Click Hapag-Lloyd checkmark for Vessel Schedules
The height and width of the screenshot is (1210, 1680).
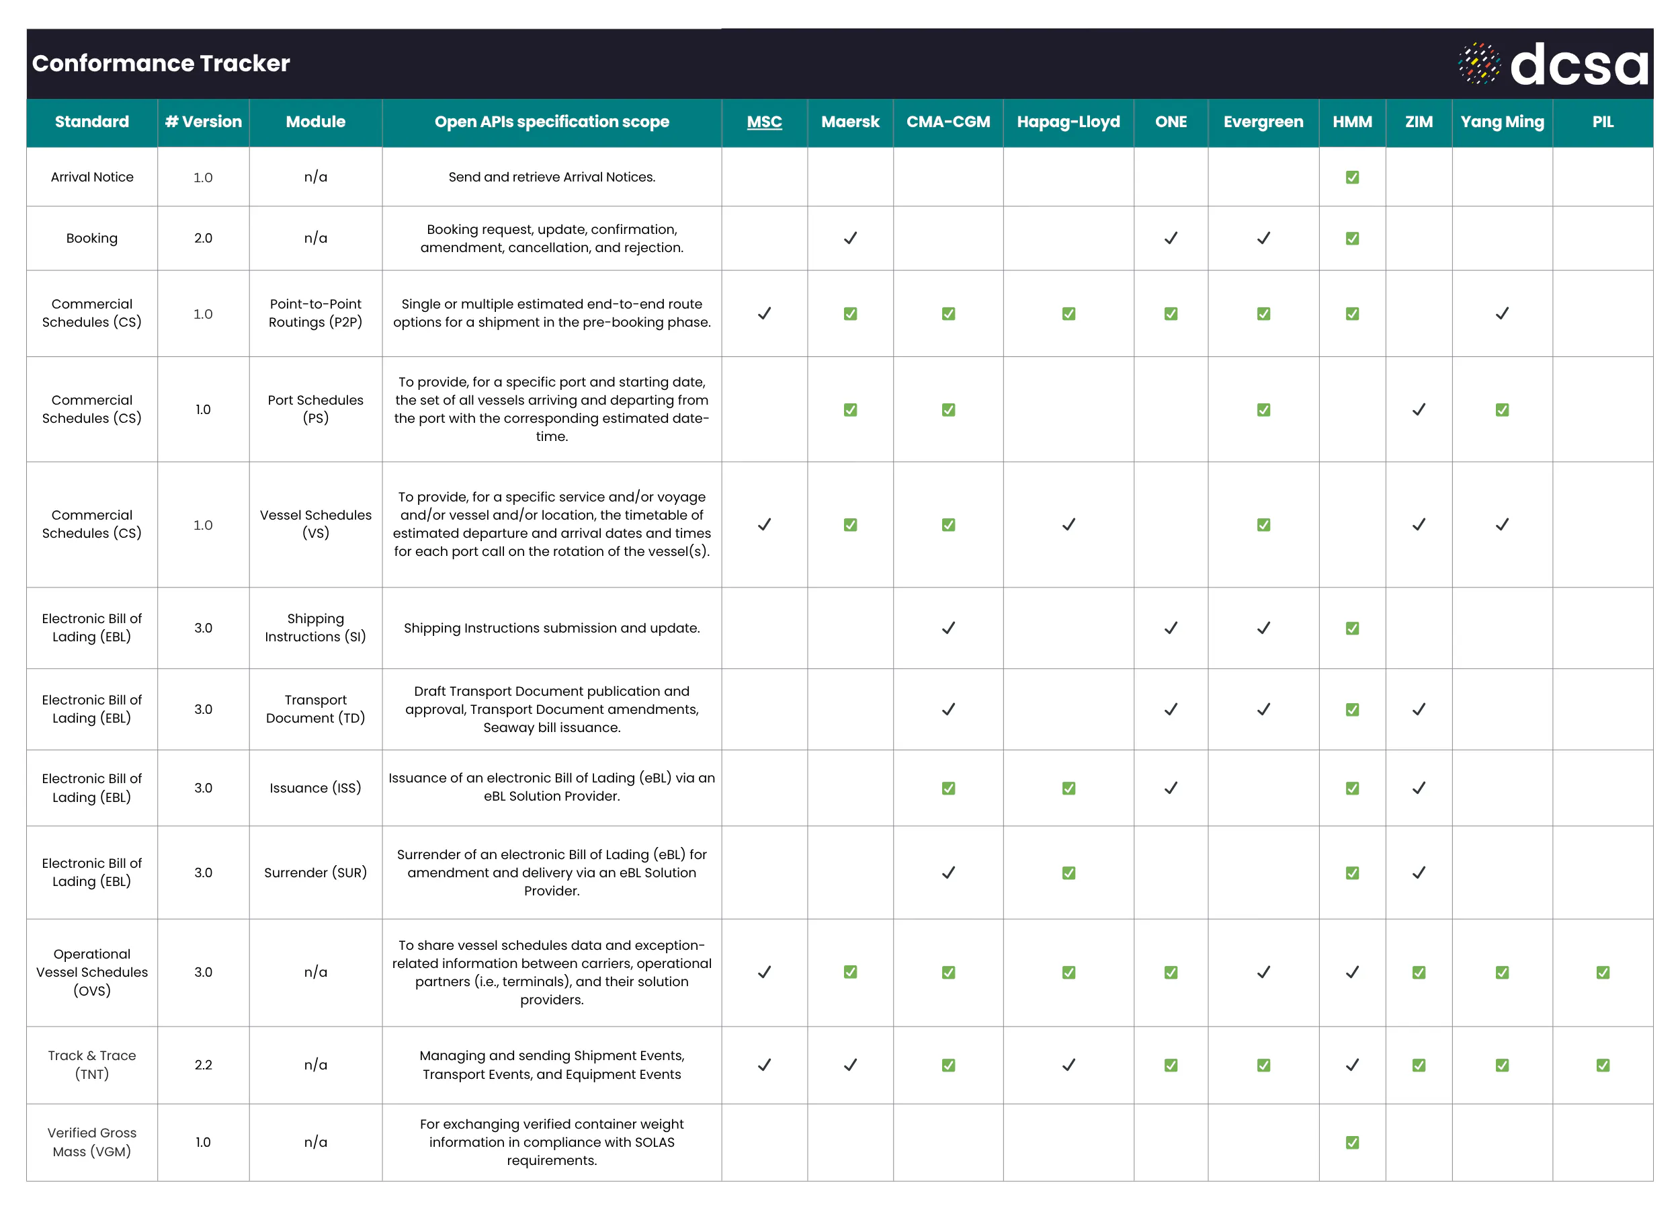pos(1068,524)
